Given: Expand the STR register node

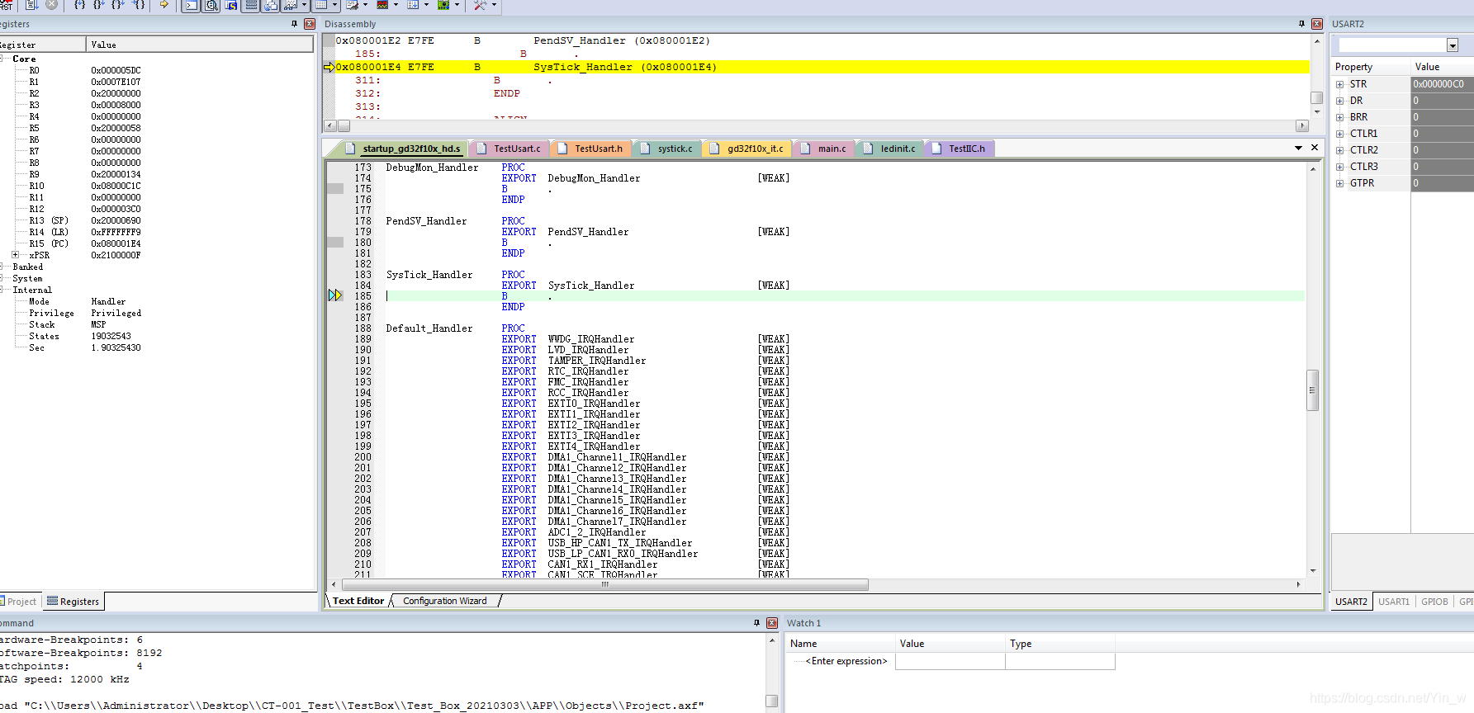Looking at the screenshot, I should point(1339,84).
